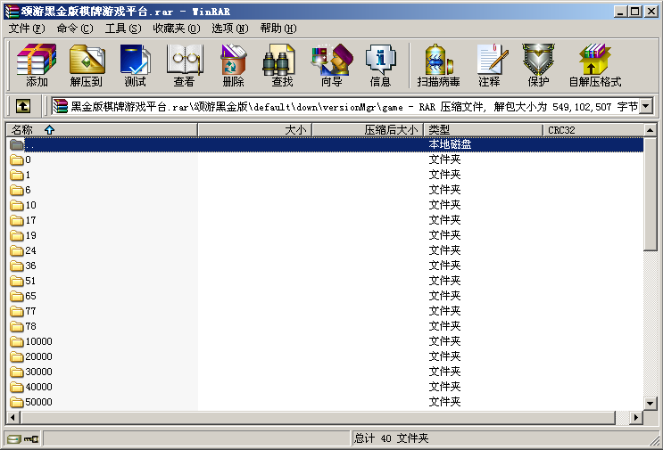Click the horizontal scrollbar right arrow
Image resolution: width=663 pixels, height=450 pixels.
[x=636, y=417]
